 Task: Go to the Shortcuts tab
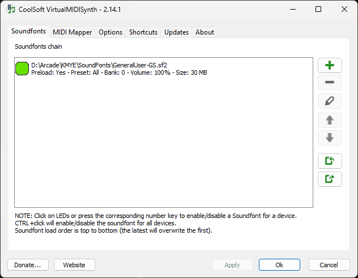[143, 32]
